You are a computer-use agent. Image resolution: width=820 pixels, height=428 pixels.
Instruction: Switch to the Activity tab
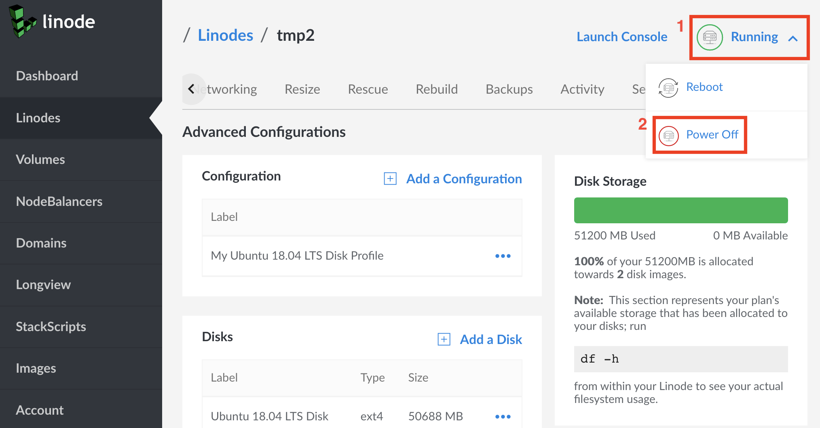pos(582,89)
